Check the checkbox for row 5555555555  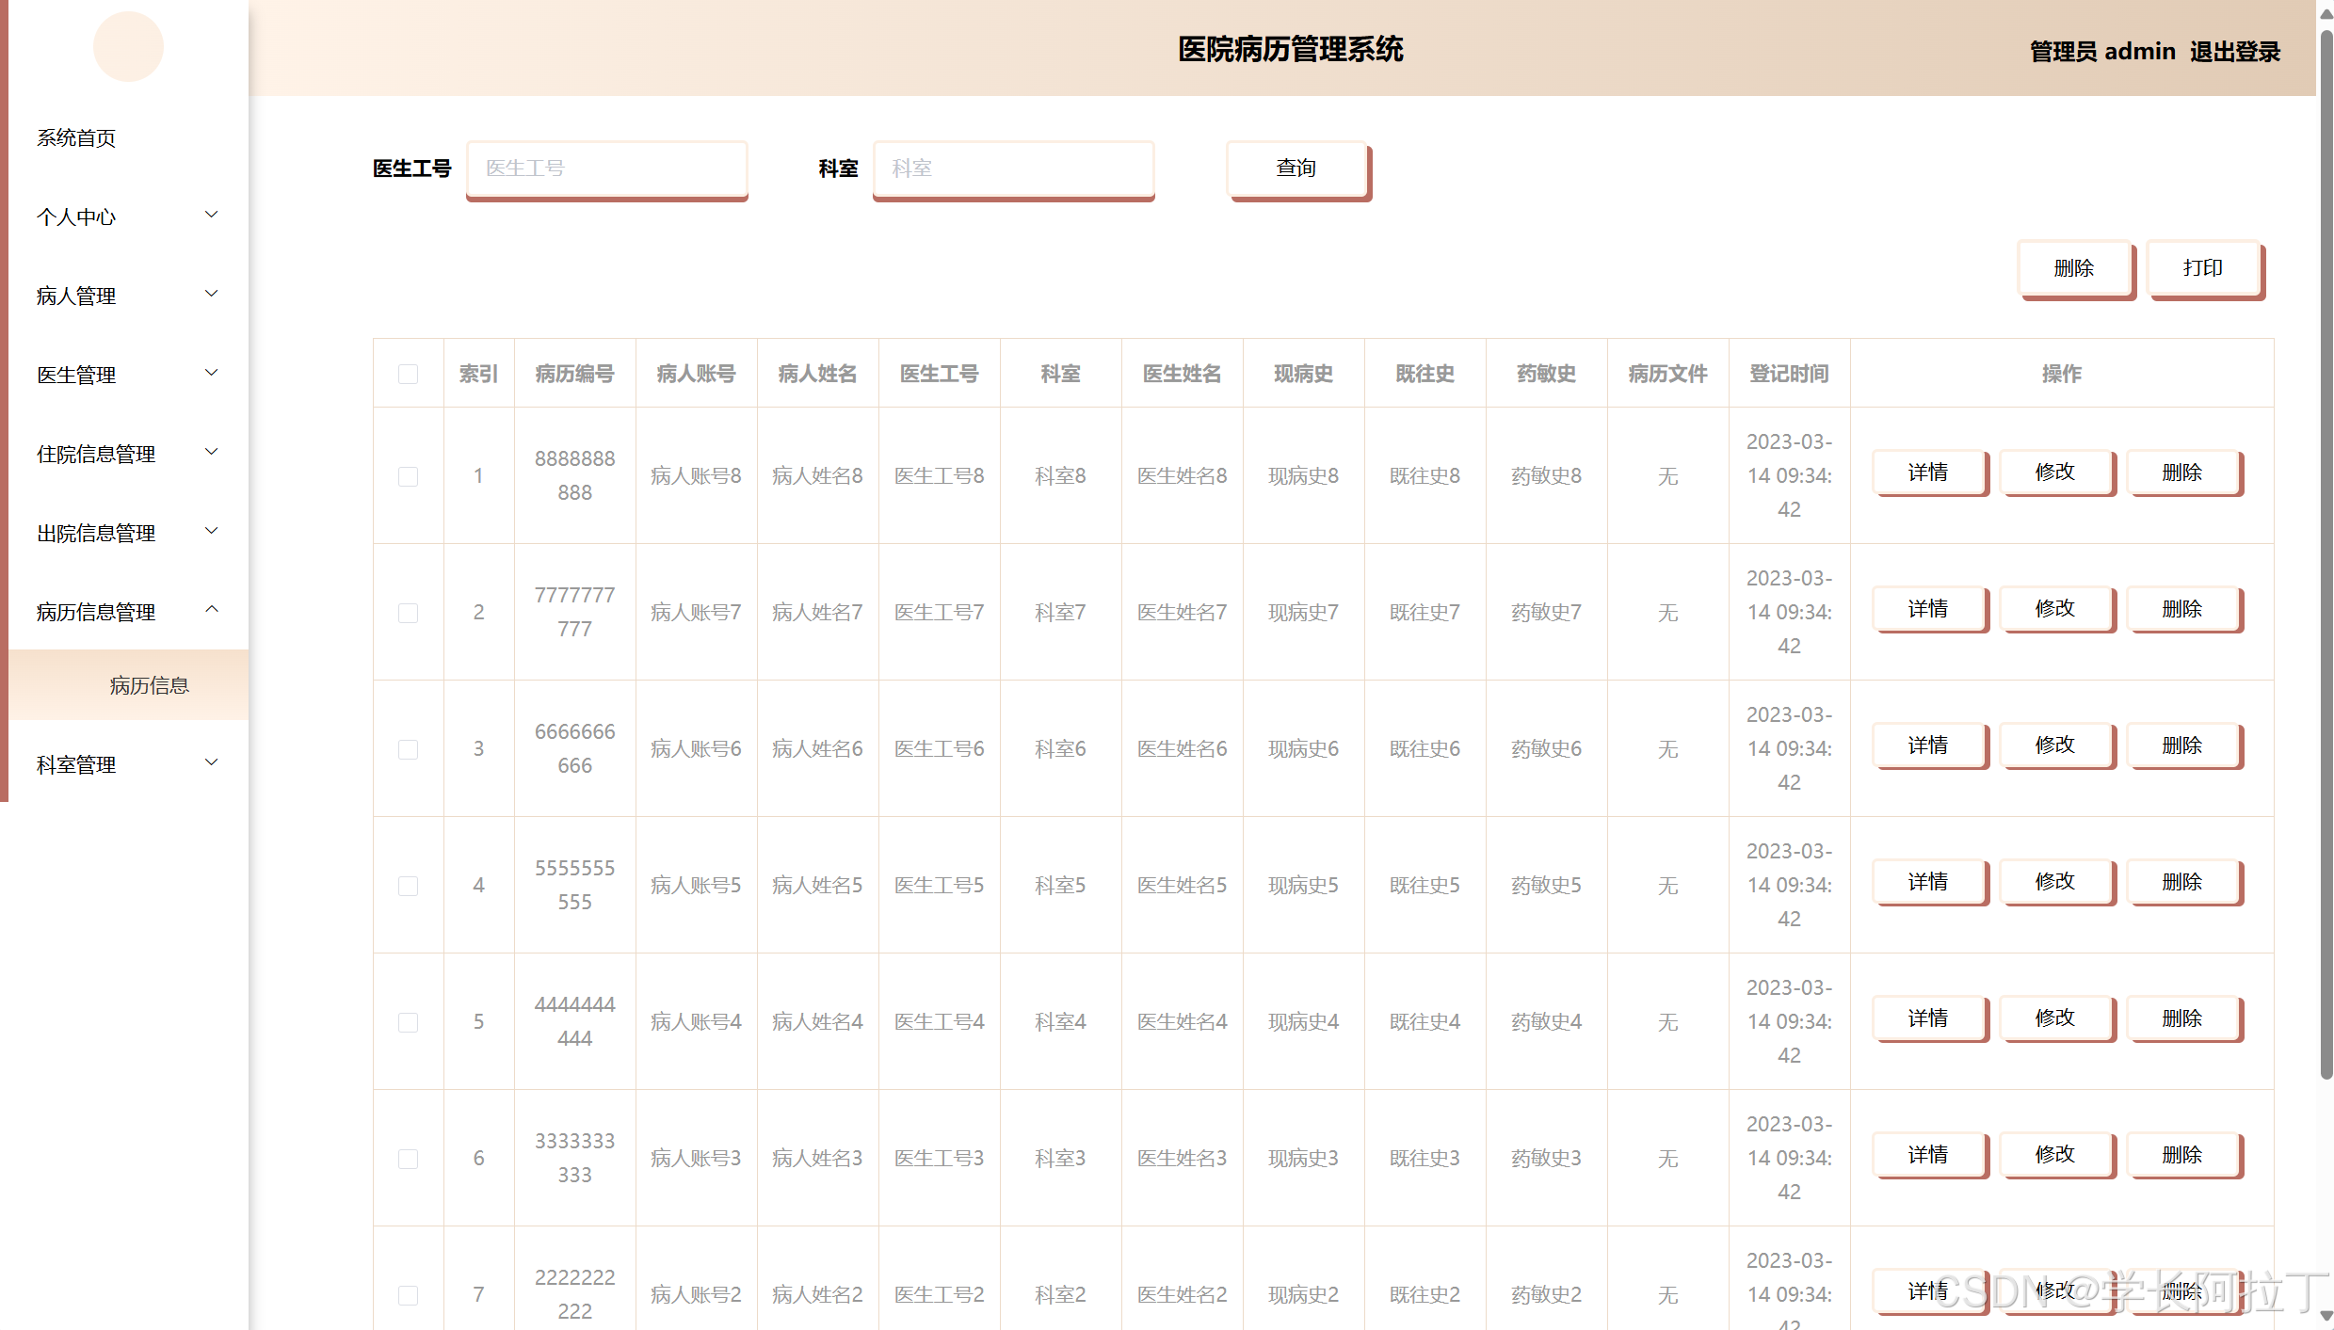pos(408,886)
